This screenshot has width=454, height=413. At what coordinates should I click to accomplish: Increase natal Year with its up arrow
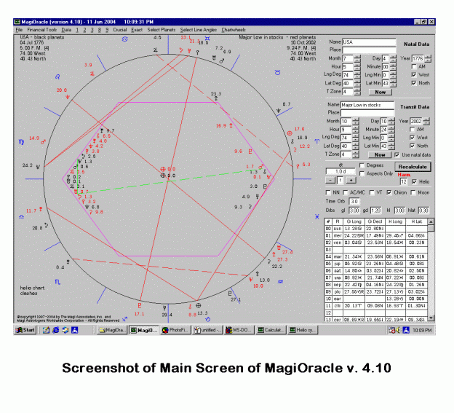[428, 57]
